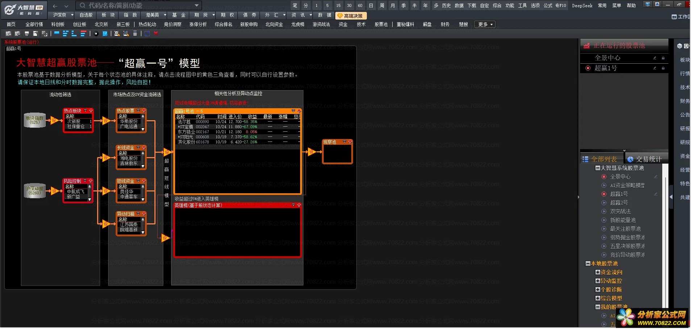Viewport: 692px width, 329px height.
Task: Expand the 资金流向 tree node
Action: coord(598,272)
